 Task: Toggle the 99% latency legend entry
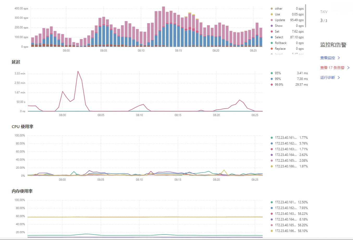point(289,79)
